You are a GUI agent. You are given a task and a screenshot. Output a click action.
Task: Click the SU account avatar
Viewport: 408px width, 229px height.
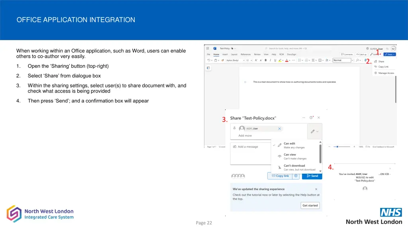click(393, 49)
